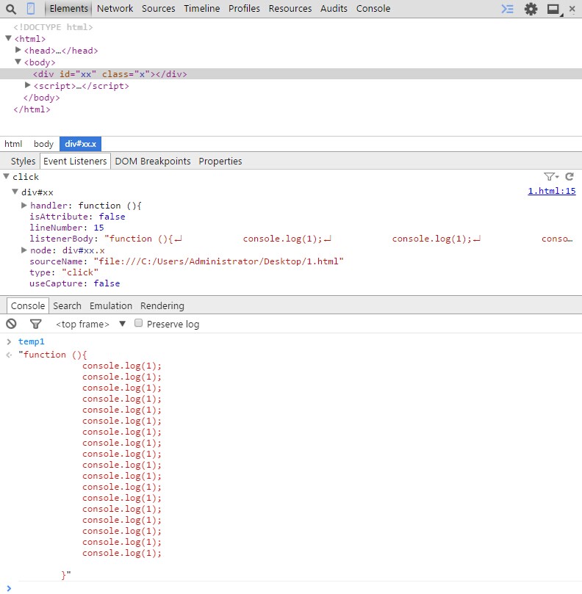Open the Resources panel
The image size is (582, 594).
click(290, 8)
